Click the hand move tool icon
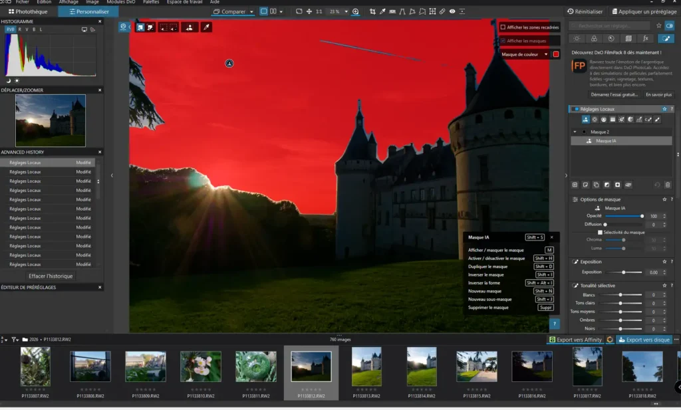This screenshot has width=681, height=410. click(309, 12)
